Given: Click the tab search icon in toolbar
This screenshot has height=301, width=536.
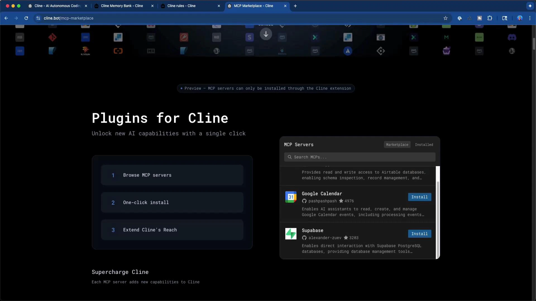Looking at the screenshot, I should coord(504,18).
